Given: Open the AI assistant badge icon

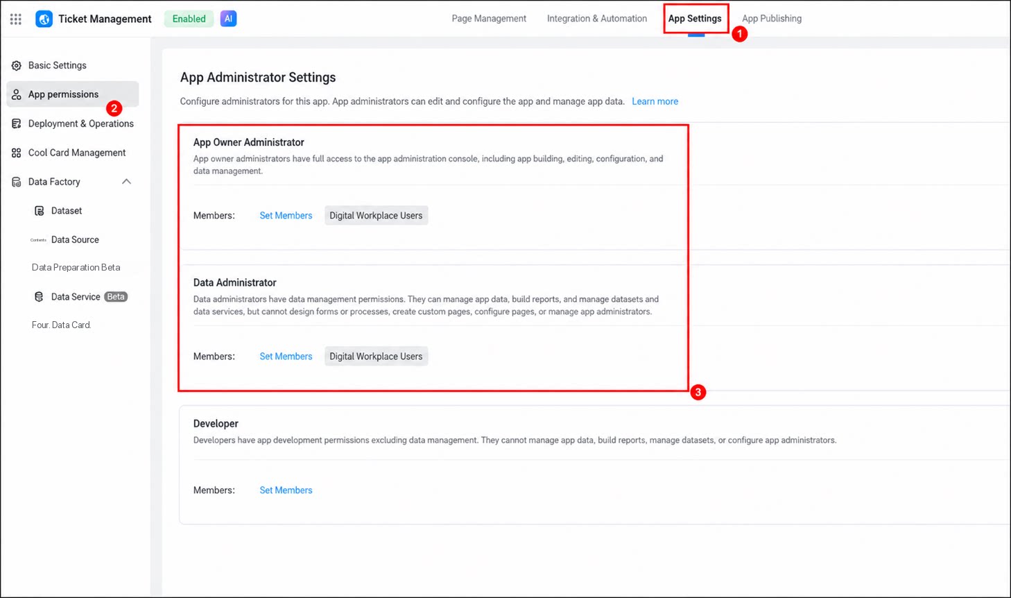Looking at the screenshot, I should pyautogui.click(x=228, y=19).
